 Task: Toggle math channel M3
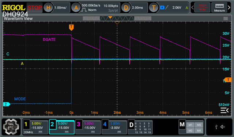coord(199,125)
